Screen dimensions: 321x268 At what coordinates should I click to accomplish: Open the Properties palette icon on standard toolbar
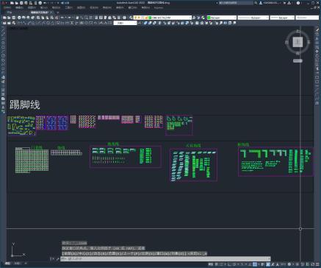click(96, 18)
